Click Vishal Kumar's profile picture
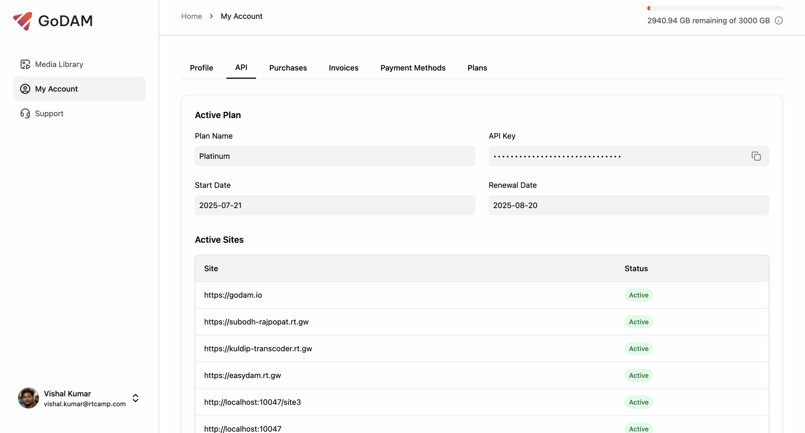 (x=28, y=398)
